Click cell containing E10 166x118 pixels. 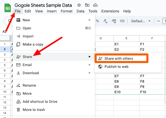point(126,92)
